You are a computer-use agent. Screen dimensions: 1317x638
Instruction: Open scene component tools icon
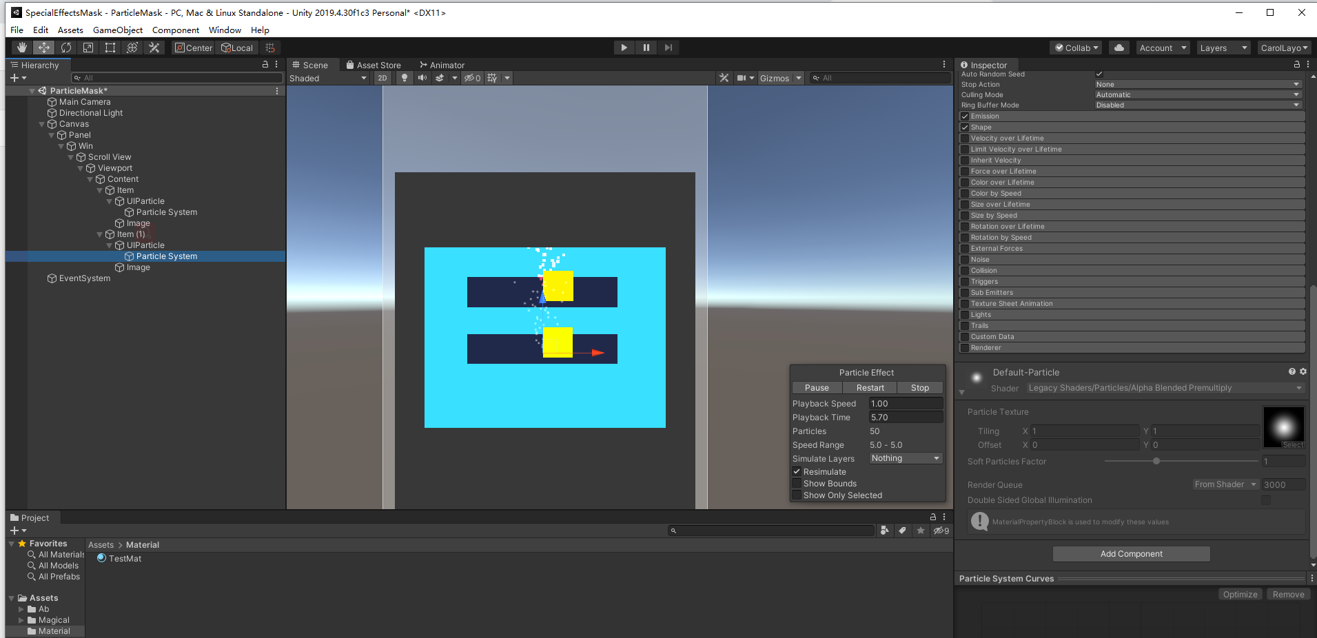point(724,78)
